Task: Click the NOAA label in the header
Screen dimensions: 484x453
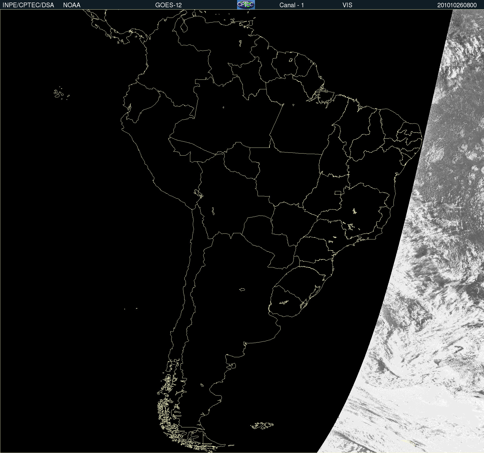Action: click(x=72, y=5)
